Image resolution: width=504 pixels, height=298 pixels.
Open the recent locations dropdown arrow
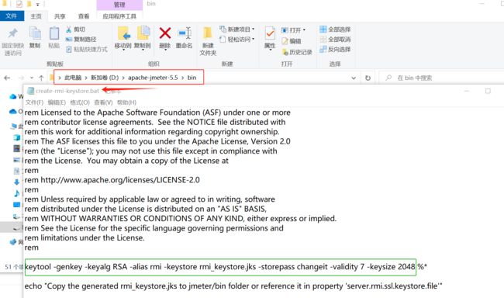(32, 78)
